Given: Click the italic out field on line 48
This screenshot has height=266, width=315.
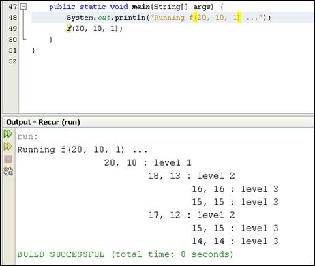Looking at the screenshot, I should tap(104, 18).
